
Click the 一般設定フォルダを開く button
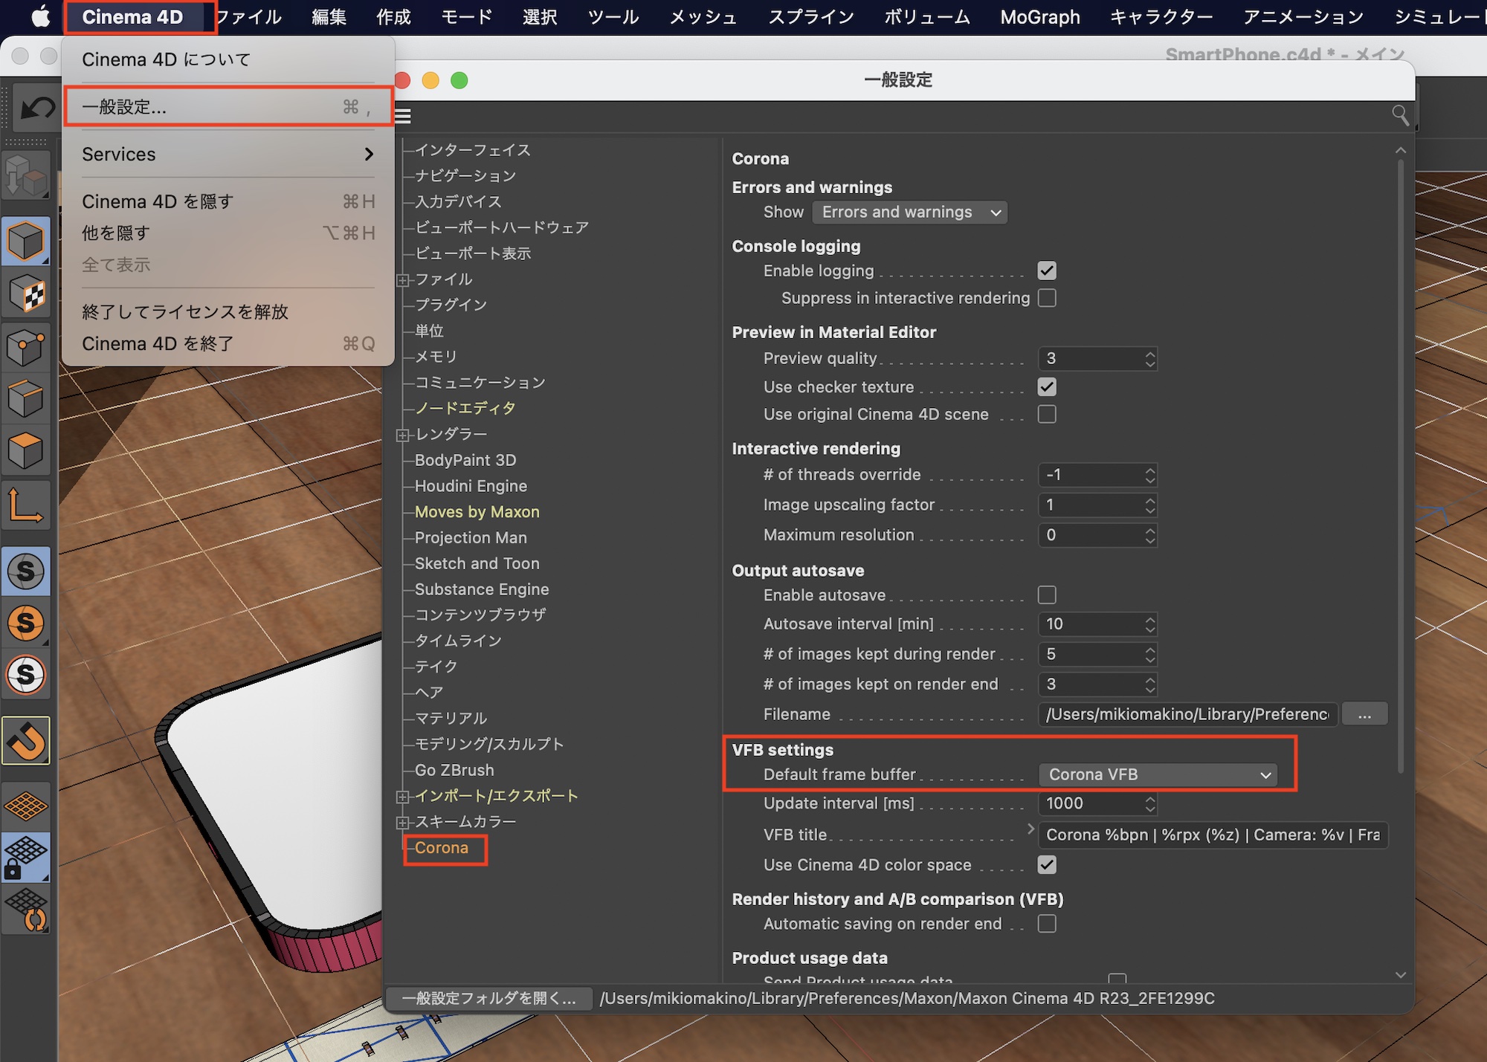pyautogui.click(x=488, y=998)
